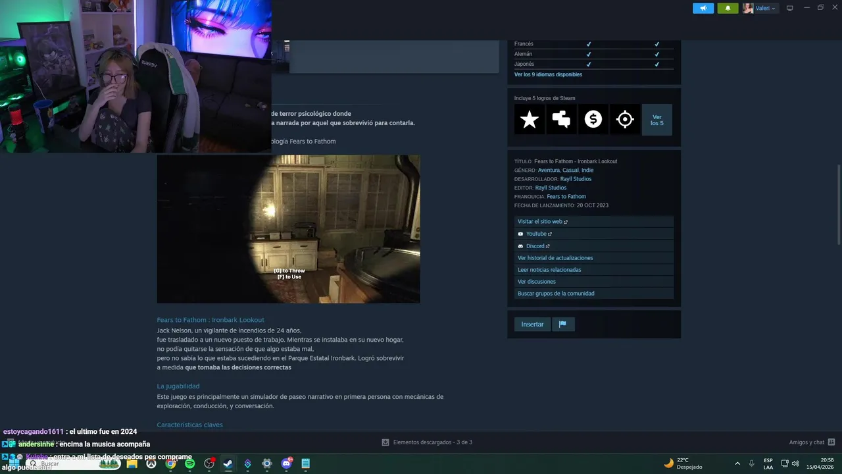Click 'Leer noticias relacionadas'

point(594,270)
